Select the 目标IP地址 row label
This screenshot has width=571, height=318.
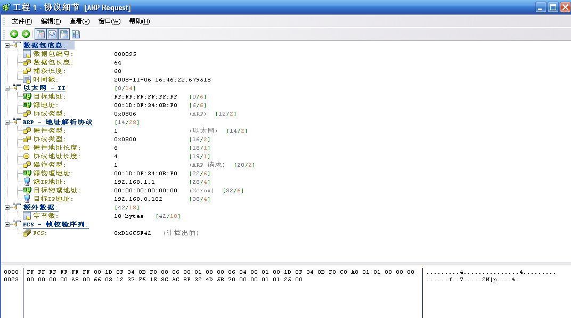(x=53, y=199)
